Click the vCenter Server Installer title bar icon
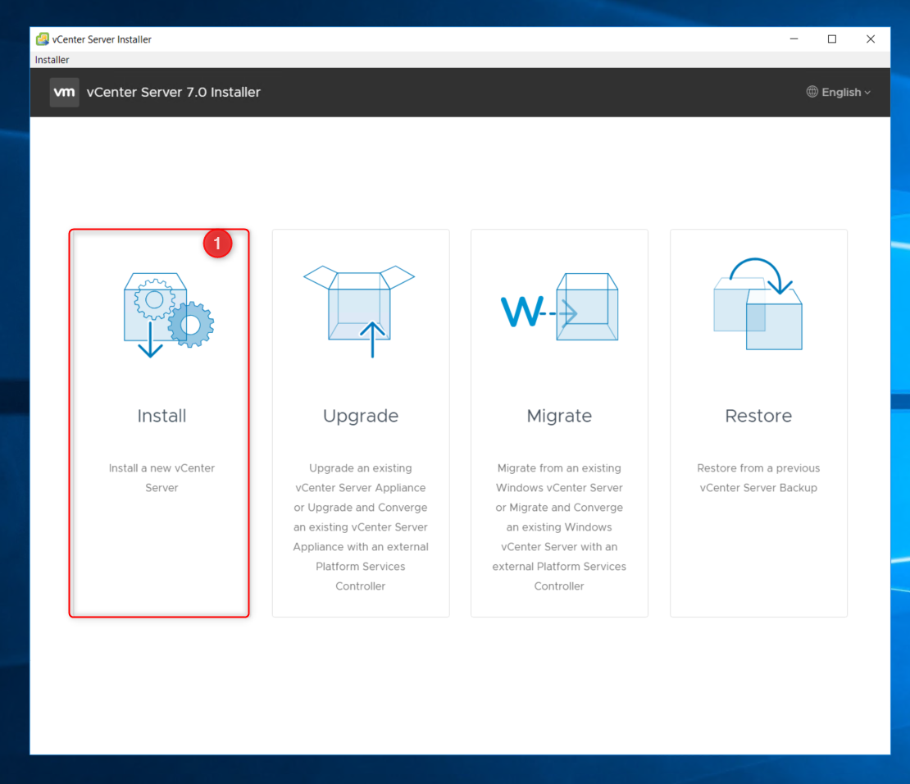 (x=42, y=39)
